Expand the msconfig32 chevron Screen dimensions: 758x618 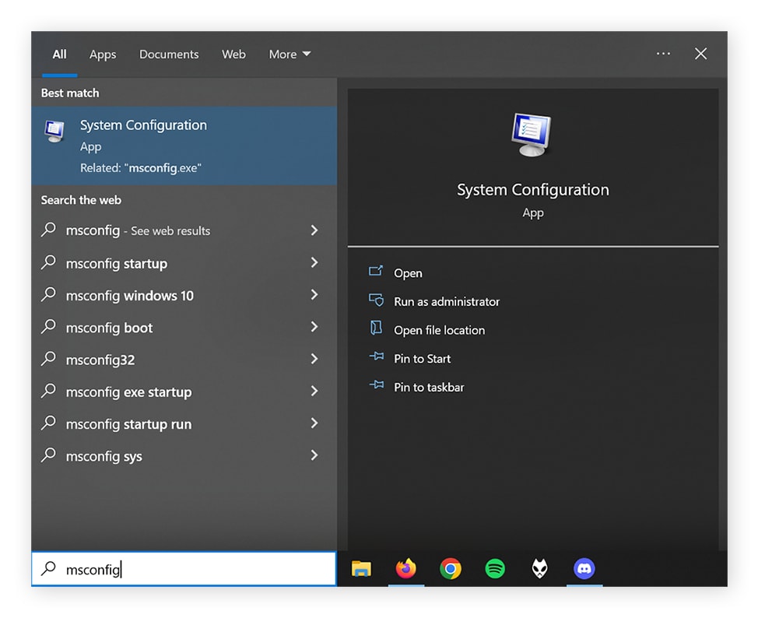314,359
